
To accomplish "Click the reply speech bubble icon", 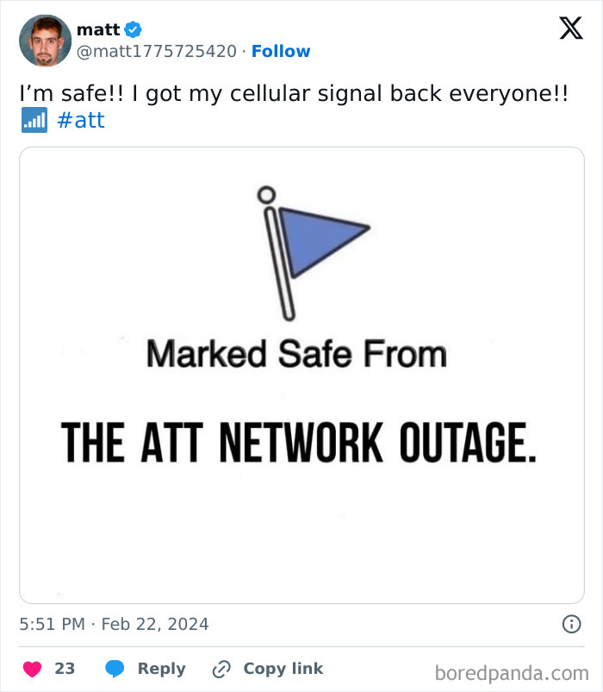I will pyautogui.click(x=115, y=669).
